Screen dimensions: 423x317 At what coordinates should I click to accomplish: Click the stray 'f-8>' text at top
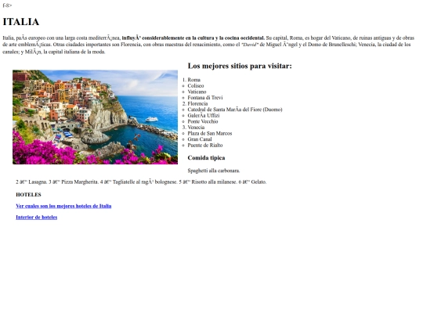pyautogui.click(x=7, y=5)
